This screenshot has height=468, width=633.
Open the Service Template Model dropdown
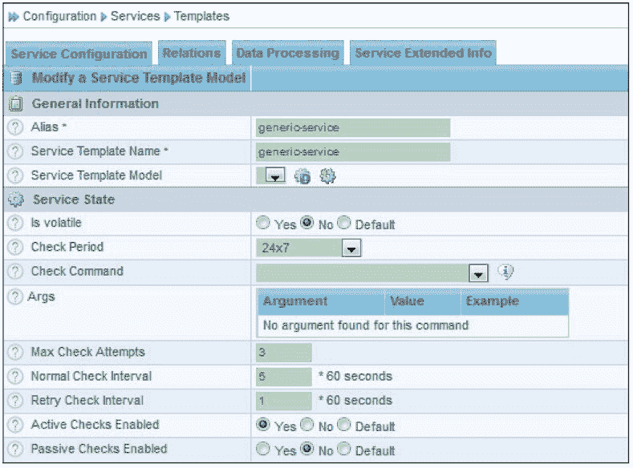274,176
